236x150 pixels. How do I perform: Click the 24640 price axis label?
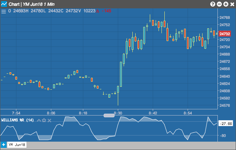pyautogui.click(x=225, y=76)
